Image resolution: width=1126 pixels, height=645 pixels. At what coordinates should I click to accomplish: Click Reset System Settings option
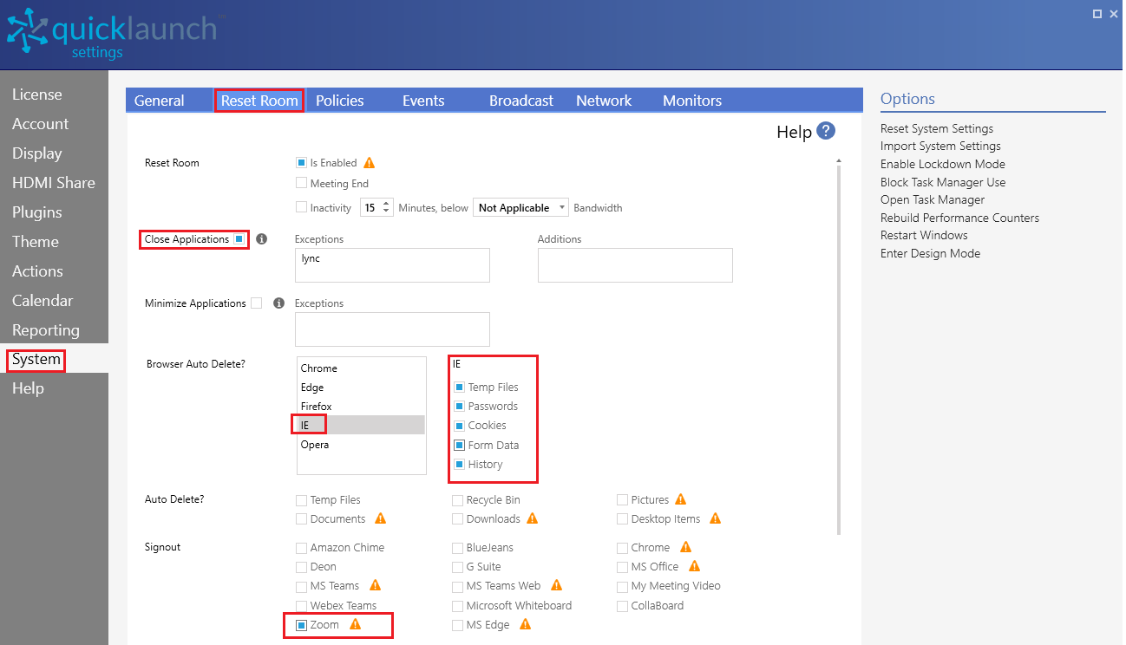(937, 128)
